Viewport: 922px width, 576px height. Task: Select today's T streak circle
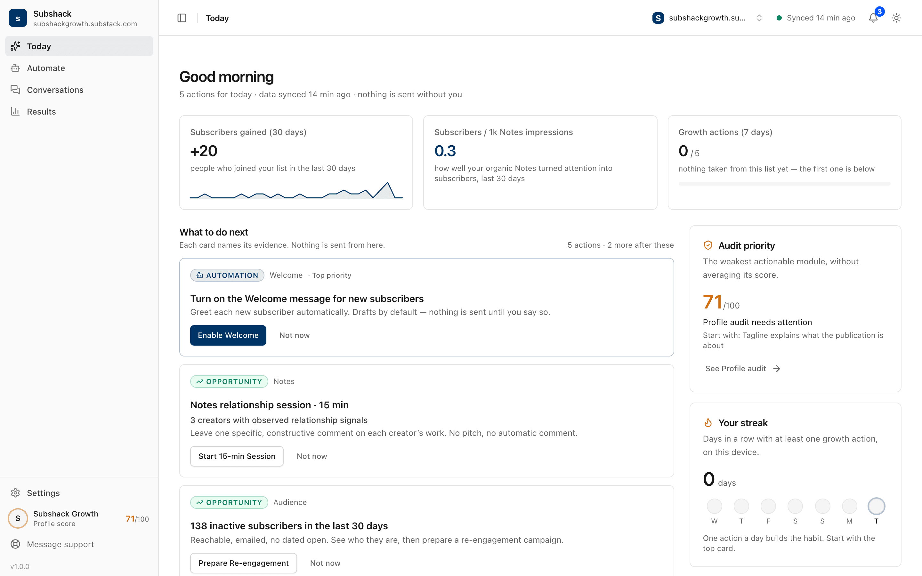tap(876, 506)
